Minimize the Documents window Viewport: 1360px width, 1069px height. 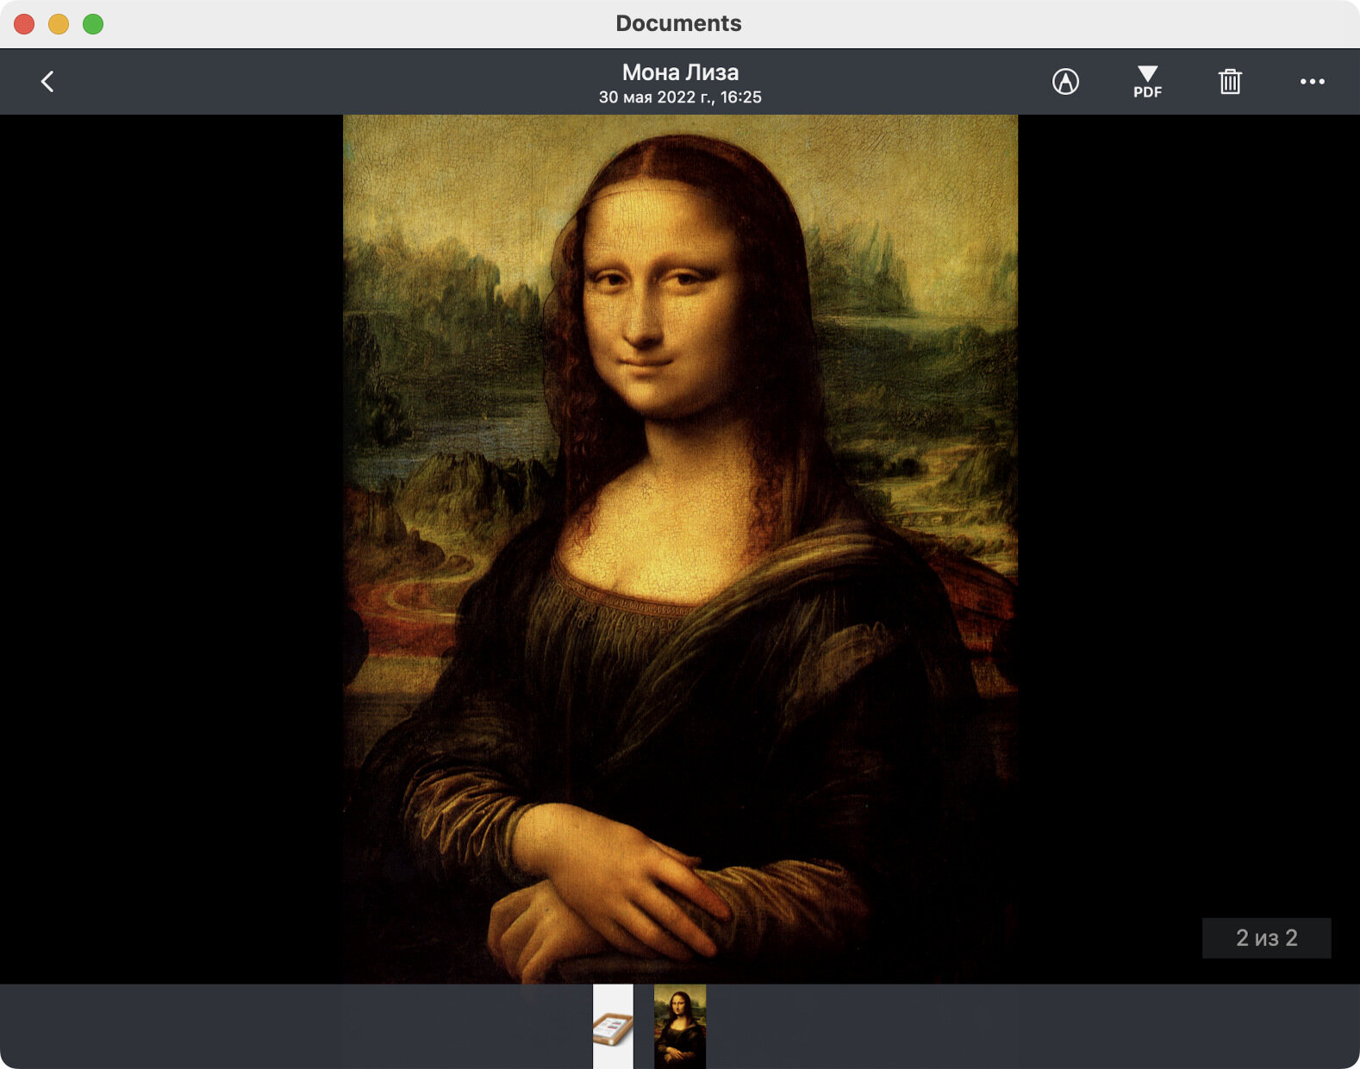(59, 24)
